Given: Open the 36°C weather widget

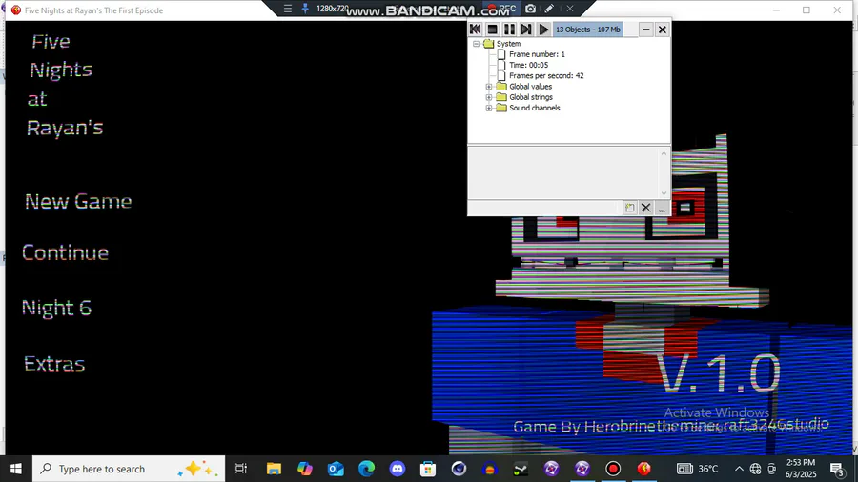Looking at the screenshot, I should 698,469.
